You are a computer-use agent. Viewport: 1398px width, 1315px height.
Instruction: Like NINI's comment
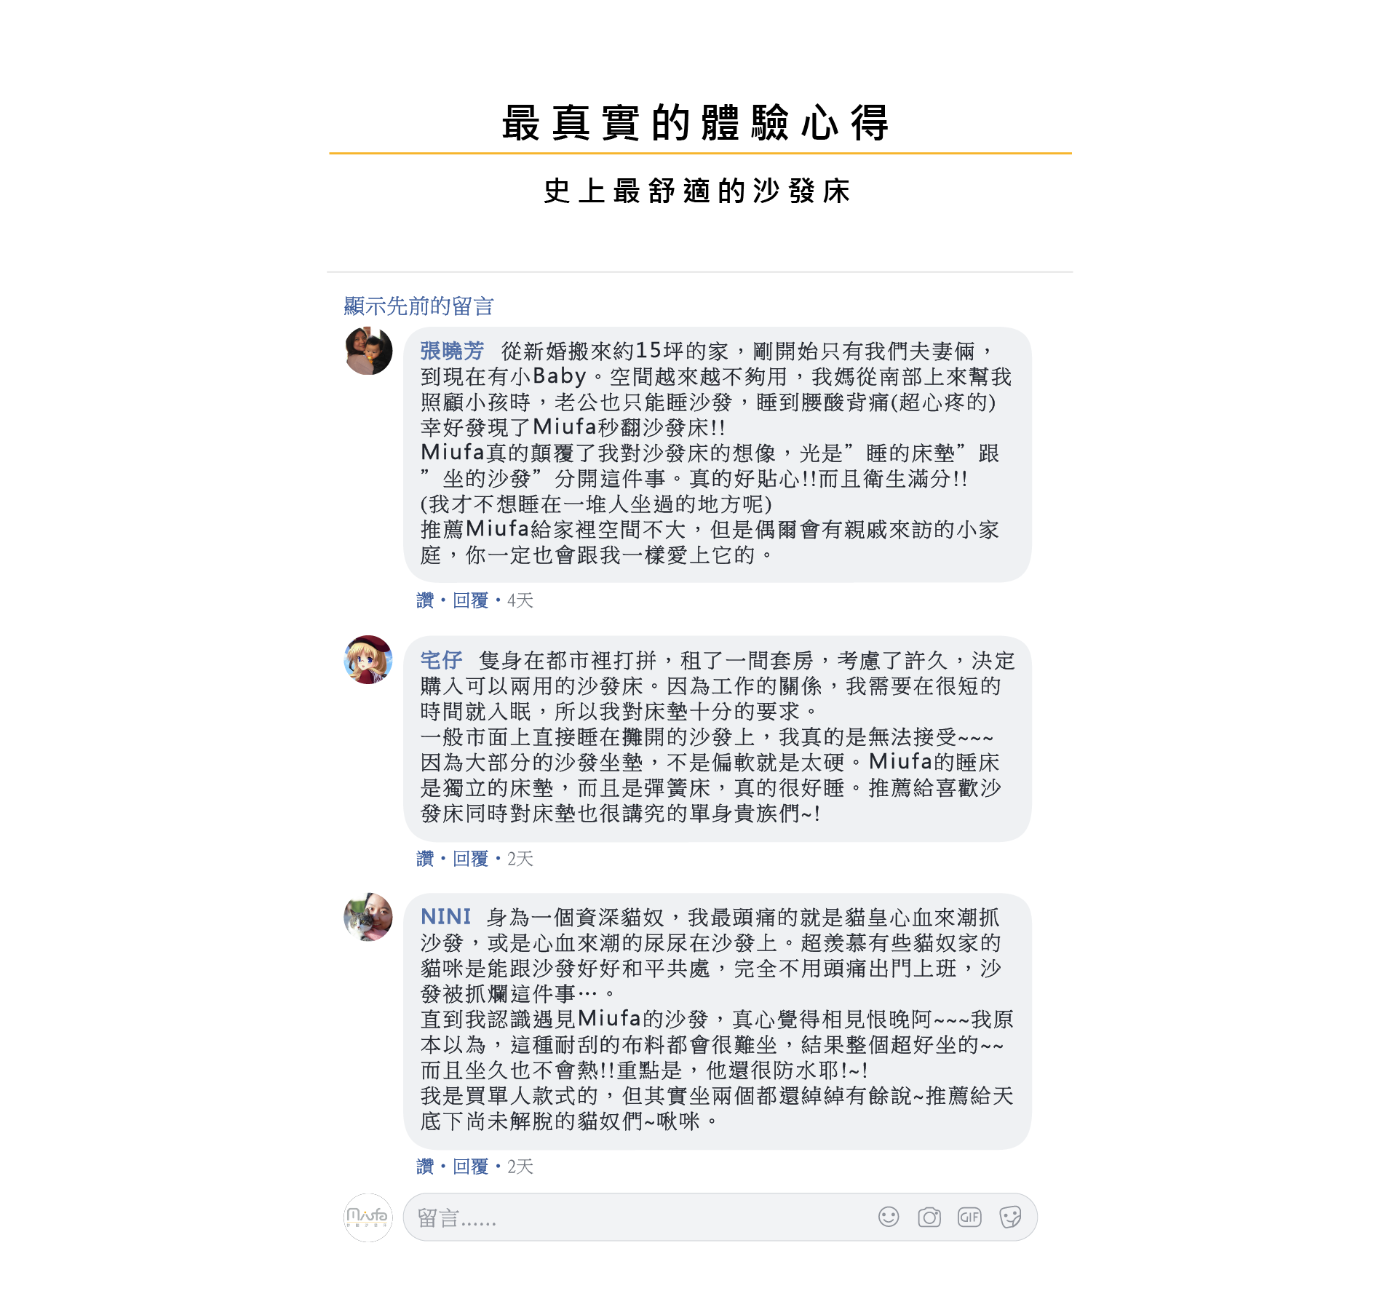pyautogui.click(x=425, y=1167)
